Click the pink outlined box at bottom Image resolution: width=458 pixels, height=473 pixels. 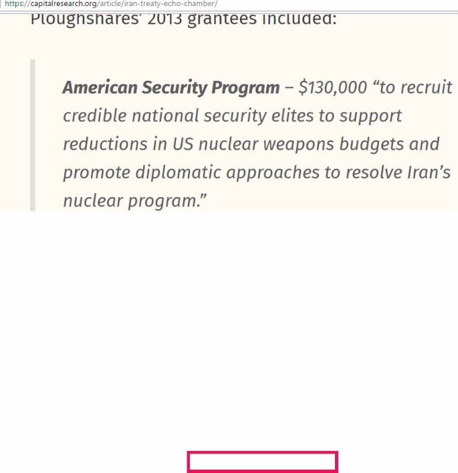point(262,462)
